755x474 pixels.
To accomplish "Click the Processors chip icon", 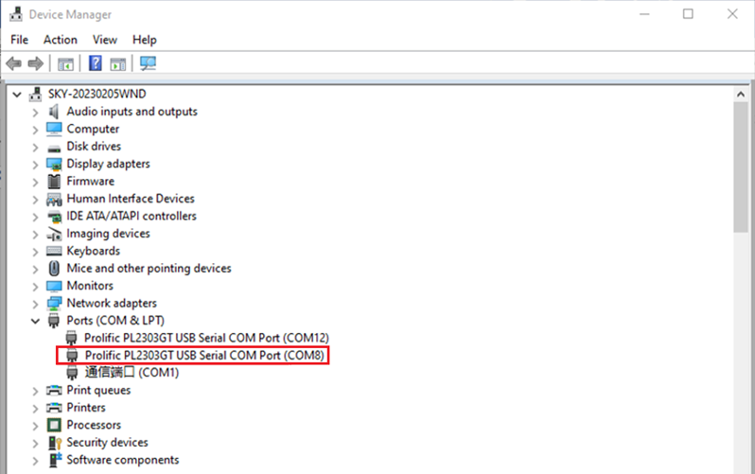I will 55,425.
